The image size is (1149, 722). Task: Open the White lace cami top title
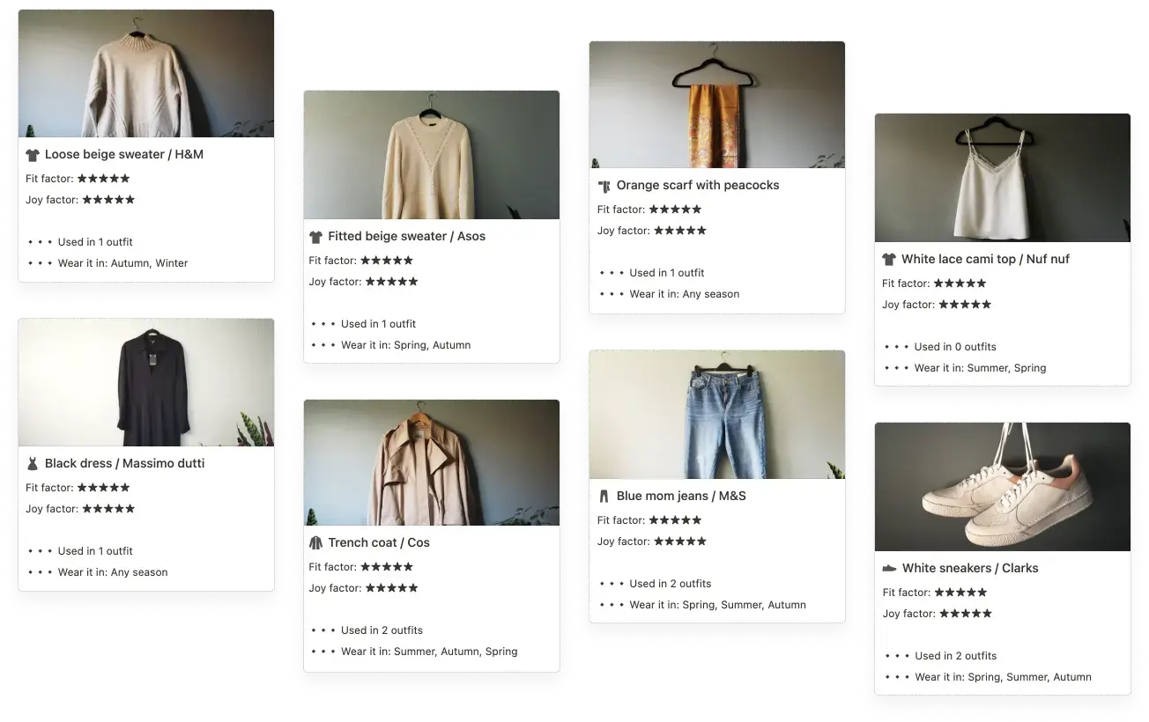click(x=986, y=260)
